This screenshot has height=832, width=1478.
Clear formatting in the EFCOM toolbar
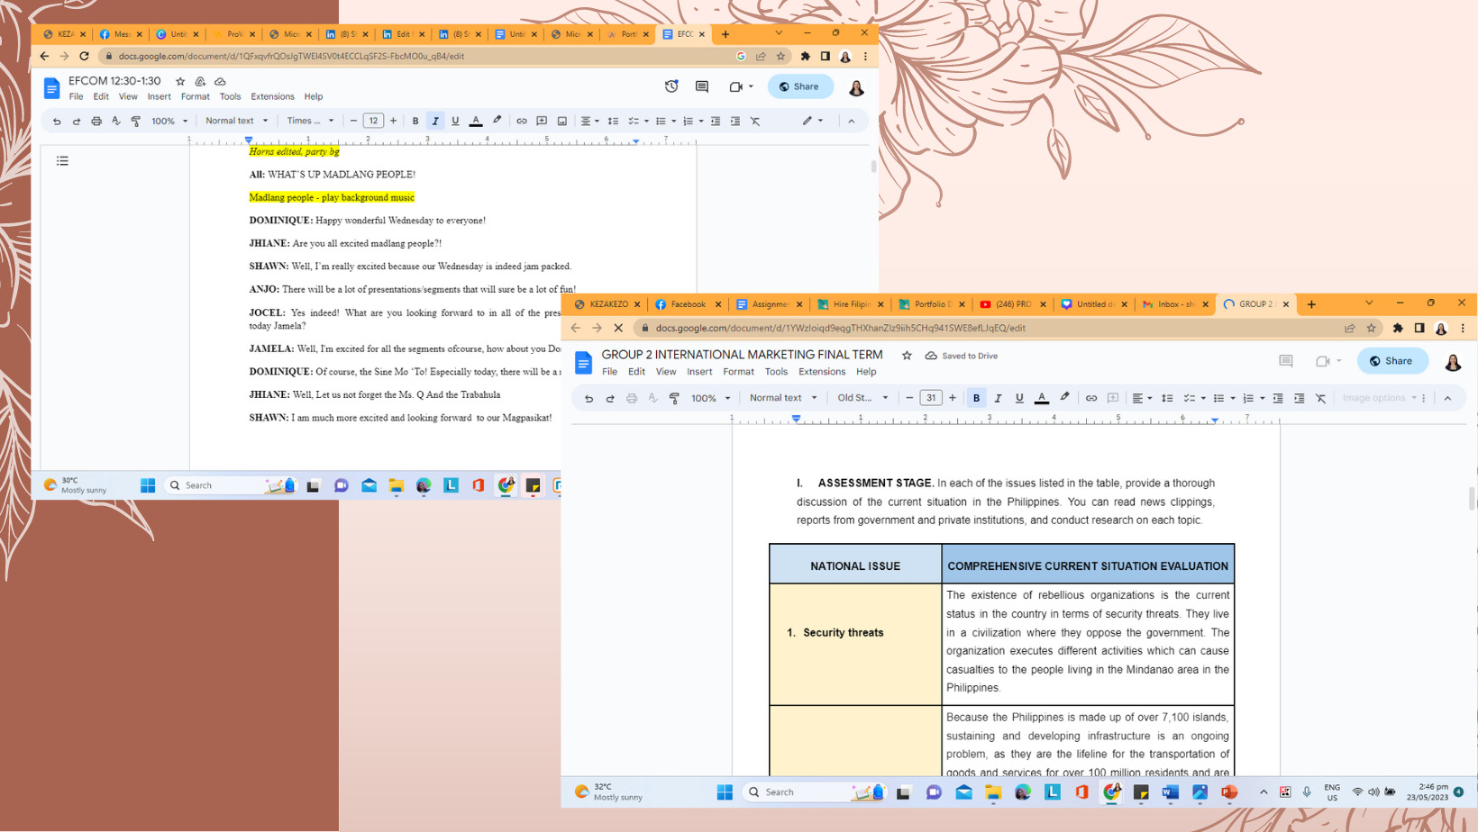coord(755,121)
